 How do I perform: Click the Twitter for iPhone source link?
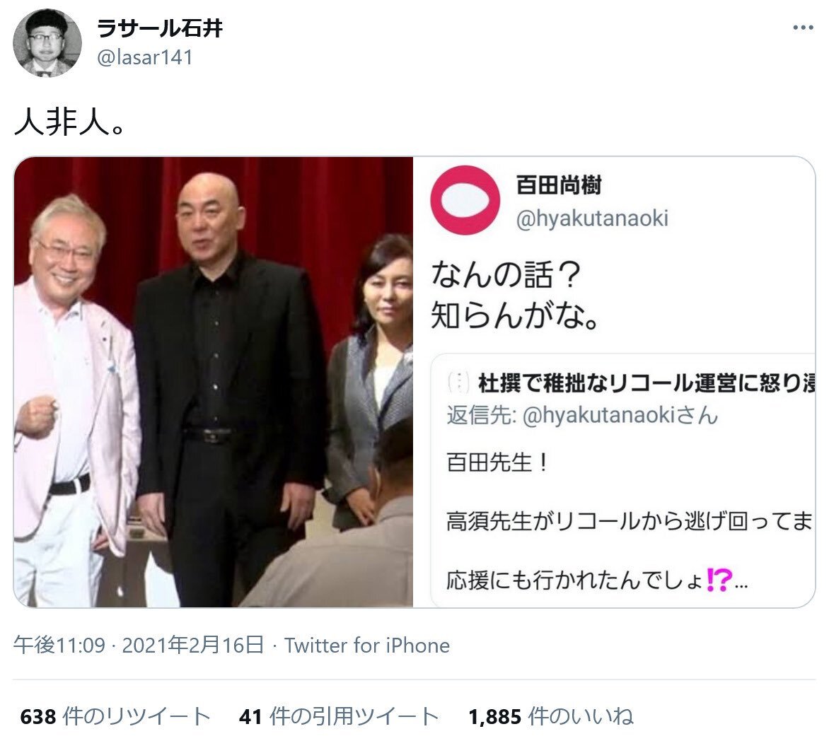click(367, 646)
